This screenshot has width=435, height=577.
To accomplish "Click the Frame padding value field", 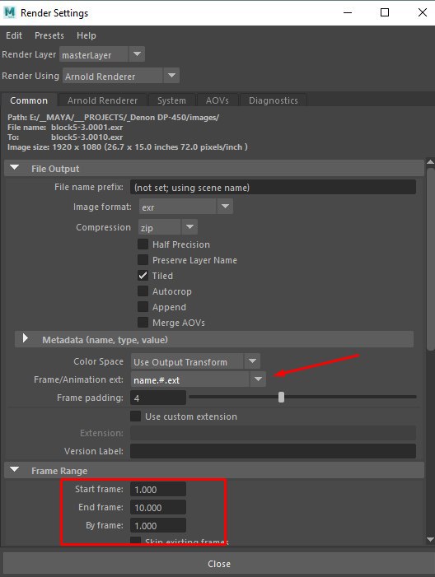I will click(x=158, y=398).
